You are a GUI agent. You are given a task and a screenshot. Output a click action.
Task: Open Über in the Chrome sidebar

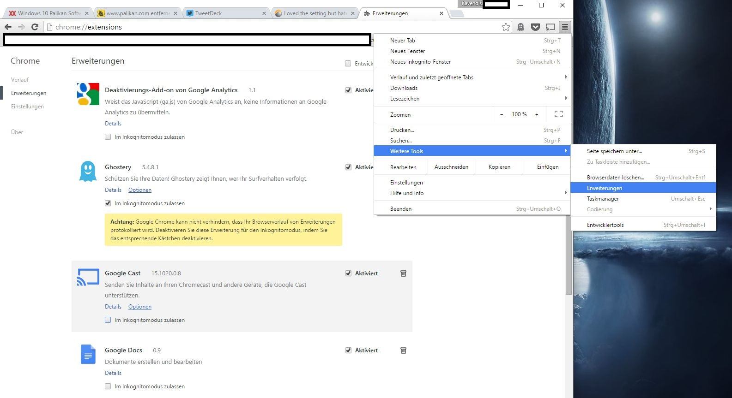tap(17, 132)
